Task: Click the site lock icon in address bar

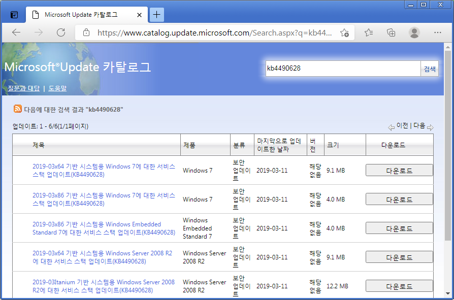Action: [86, 32]
